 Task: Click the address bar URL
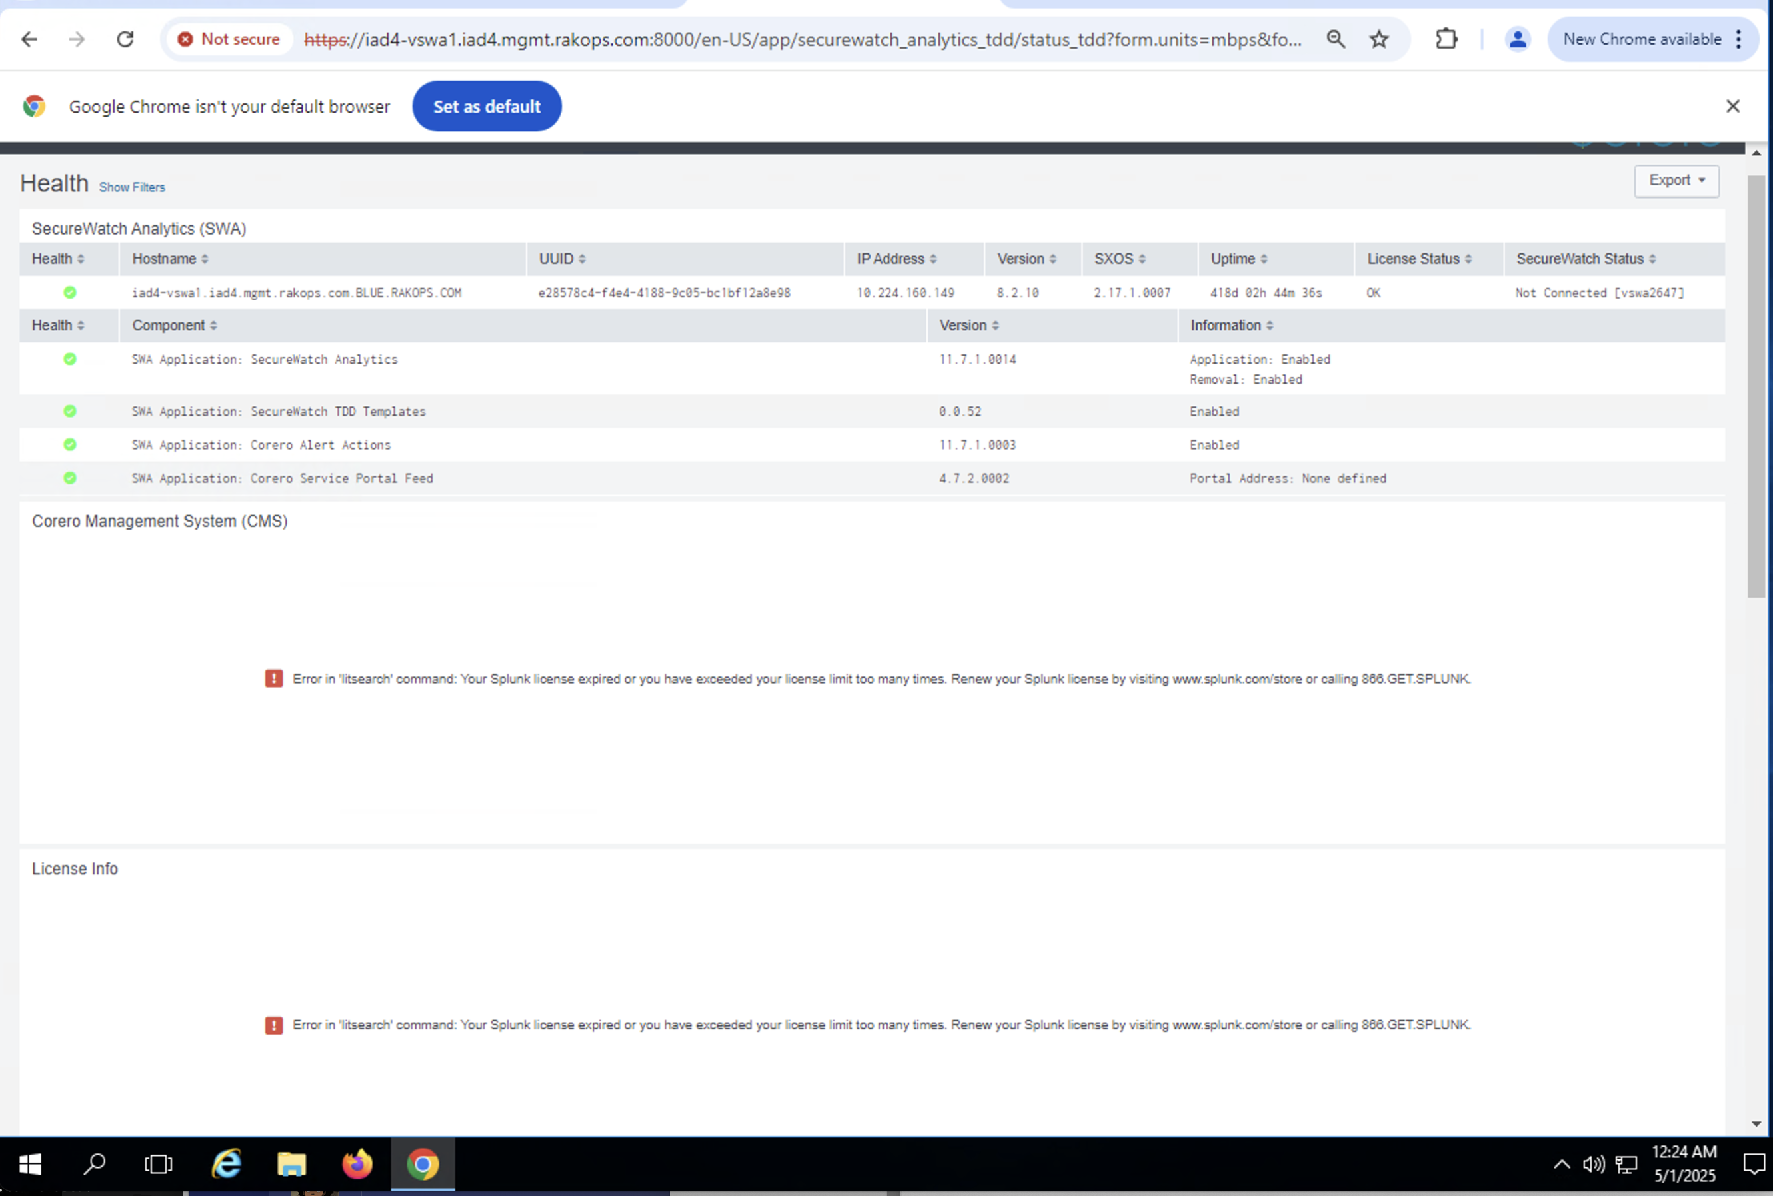click(x=803, y=39)
